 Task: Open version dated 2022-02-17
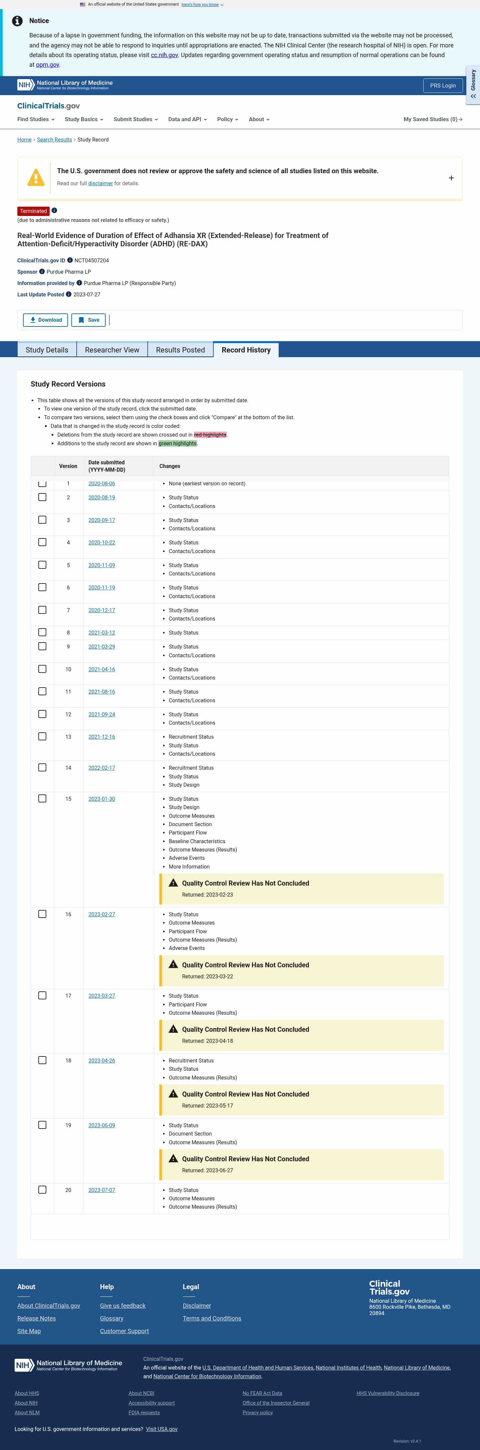point(102,768)
